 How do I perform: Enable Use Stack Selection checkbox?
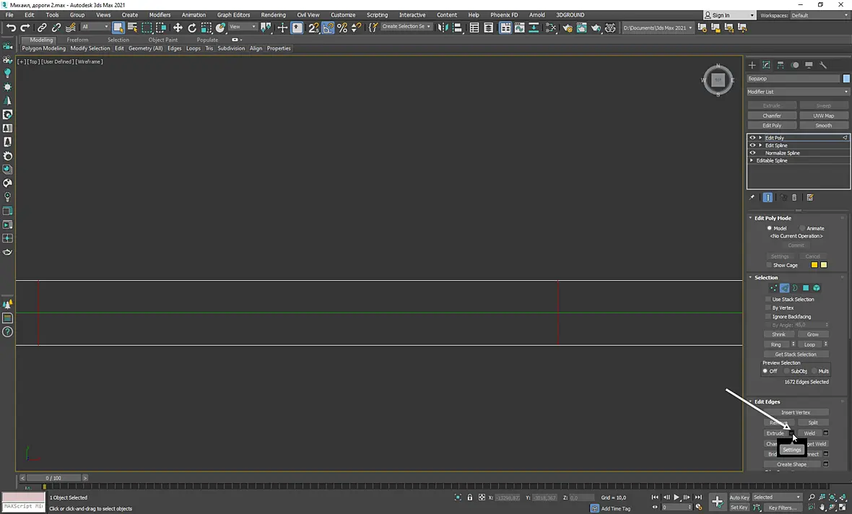coord(768,300)
